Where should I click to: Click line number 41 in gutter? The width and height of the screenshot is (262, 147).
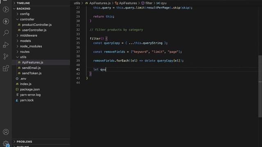78,69
